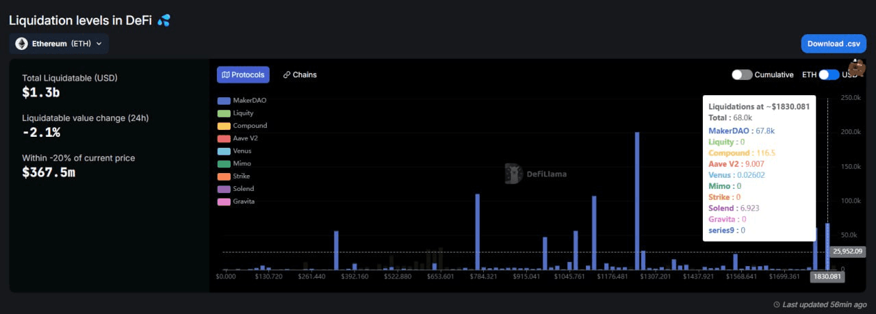This screenshot has height=314, width=876.
Task: Toggle Liquity legend color swatch
Action: 223,113
